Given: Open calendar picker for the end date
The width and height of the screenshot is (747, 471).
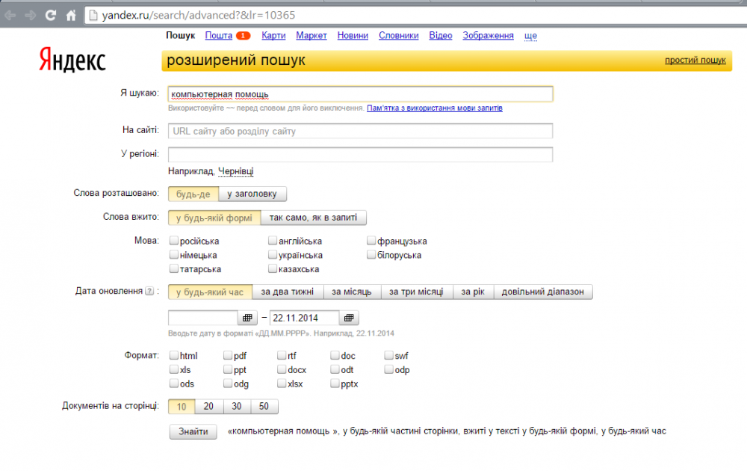Looking at the screenshot, I should [x=350, y=317].
